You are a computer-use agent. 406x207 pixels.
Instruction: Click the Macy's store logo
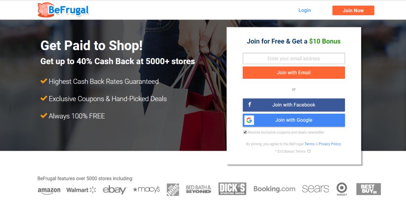coord(146,189)
